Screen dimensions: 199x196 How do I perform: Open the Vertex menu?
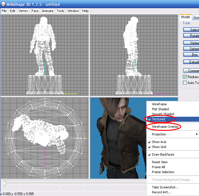point(23,11)
